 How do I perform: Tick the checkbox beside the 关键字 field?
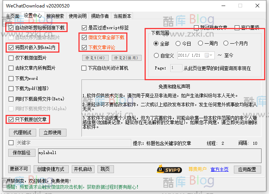[x=11, y=143]
